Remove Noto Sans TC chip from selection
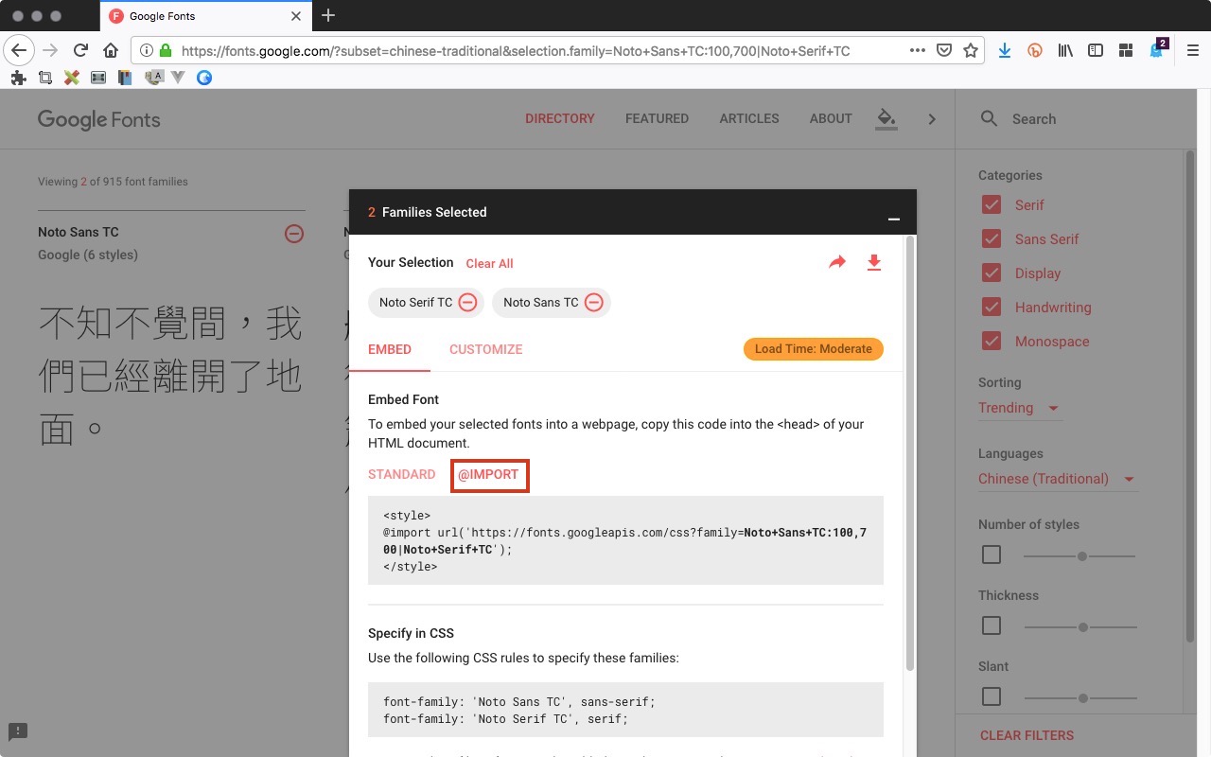The height and width of the screenshot is (757, 1211). click(593, 303)
